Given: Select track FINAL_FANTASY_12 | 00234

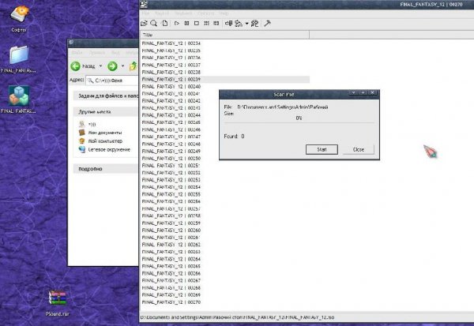Looking at the screenshot, I should (171, 43).
